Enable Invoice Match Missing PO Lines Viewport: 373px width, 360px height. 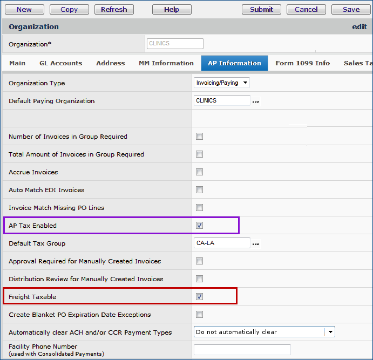coord(199,208)
